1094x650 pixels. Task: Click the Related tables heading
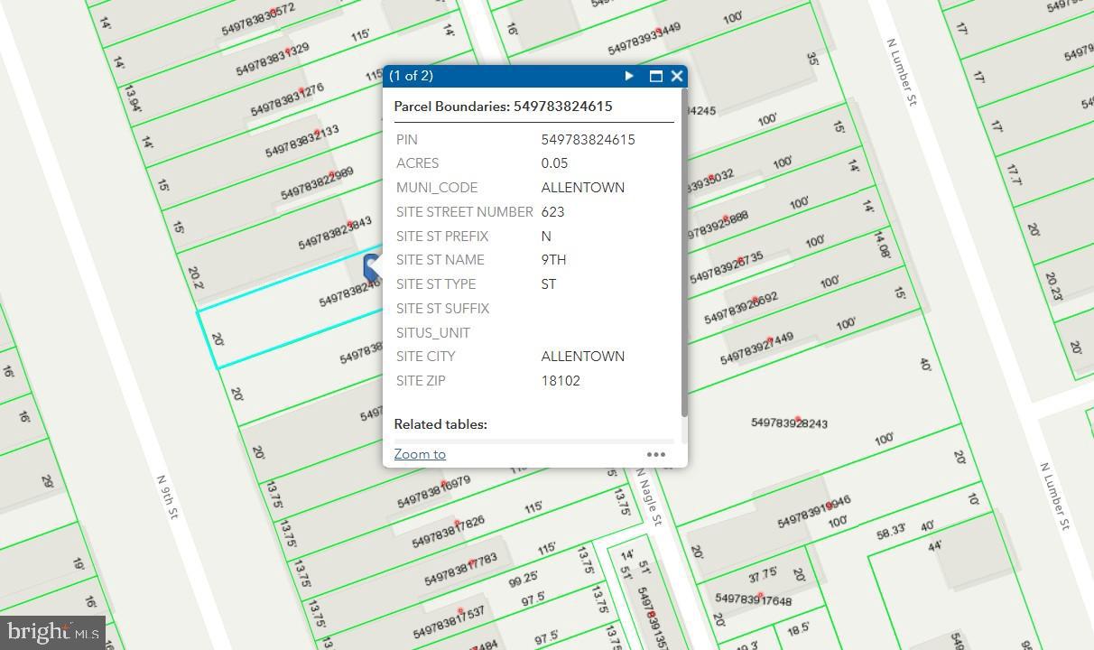pyautogui.click(x=440, y=423)
